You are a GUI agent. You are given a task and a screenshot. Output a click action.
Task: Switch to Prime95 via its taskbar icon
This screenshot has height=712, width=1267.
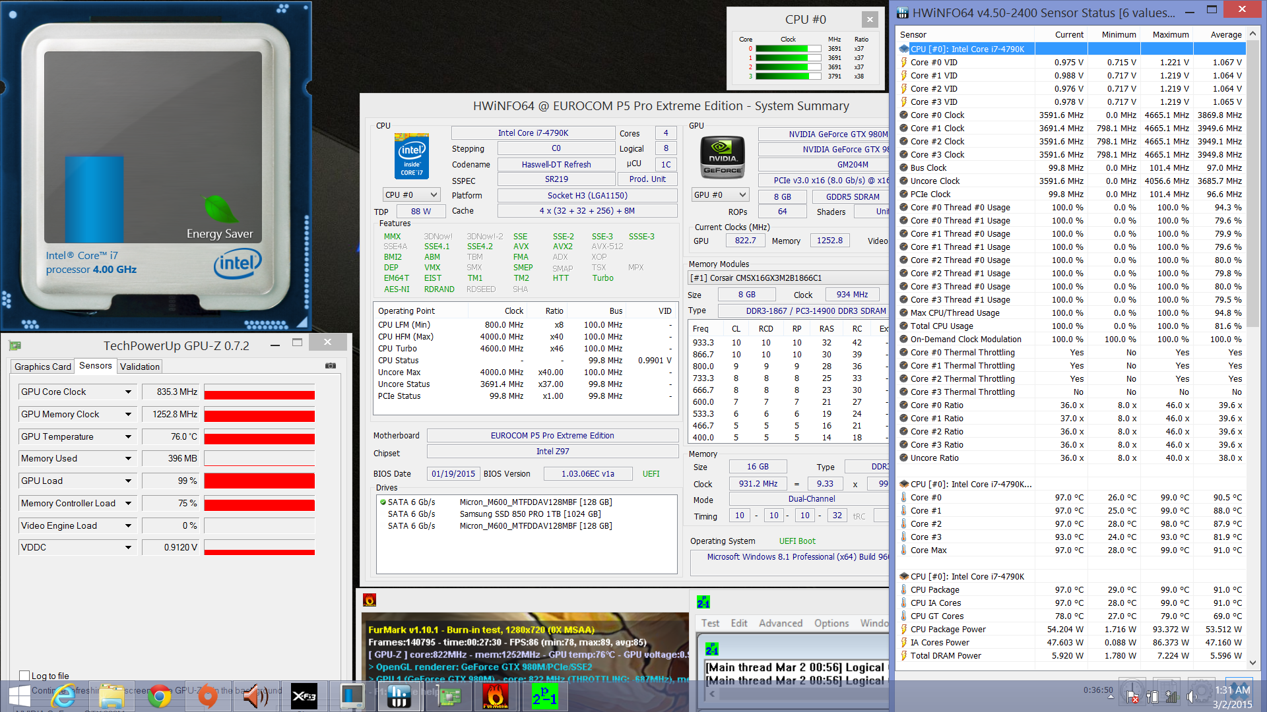point(544,696)
